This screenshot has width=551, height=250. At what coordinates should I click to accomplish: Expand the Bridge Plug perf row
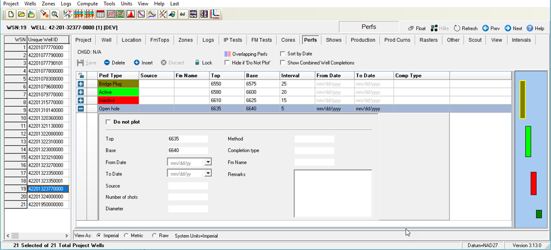(81, 84)
